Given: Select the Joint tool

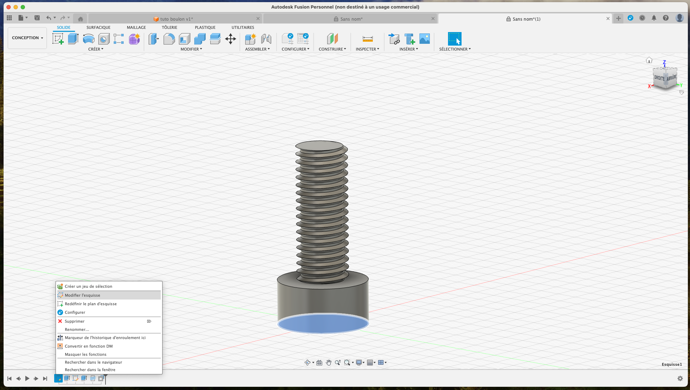Looking at the screenshot, I should 266,38.
